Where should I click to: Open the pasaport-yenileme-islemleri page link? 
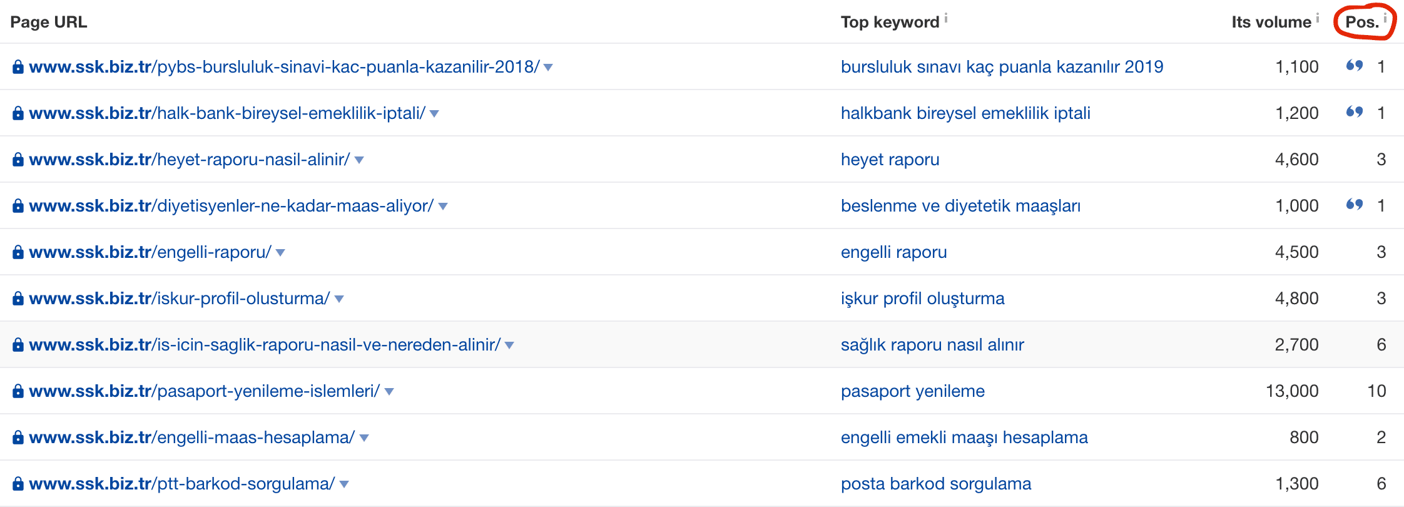(205, 391)
